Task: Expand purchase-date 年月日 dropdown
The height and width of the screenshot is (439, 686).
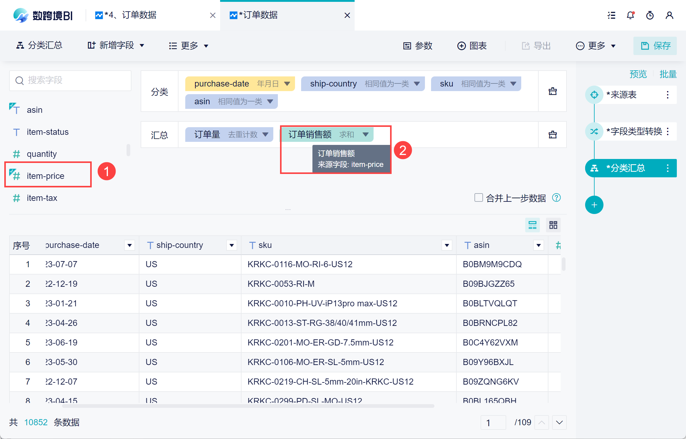Action: 287,84
